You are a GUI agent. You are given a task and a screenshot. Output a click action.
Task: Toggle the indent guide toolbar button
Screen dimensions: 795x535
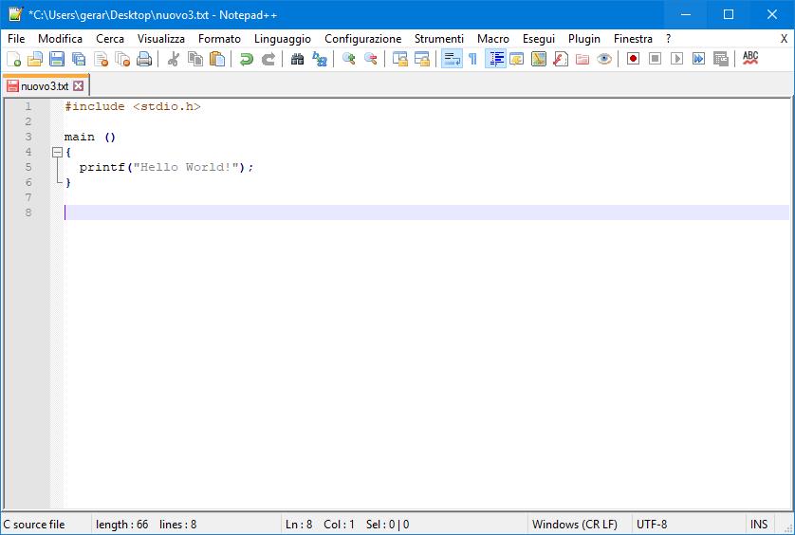pyautogui.click(x=495, y=60)
